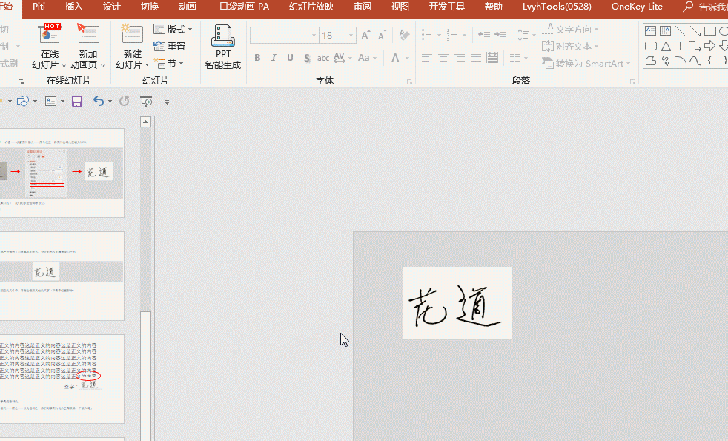Click the Undo icon
728x441 pixels.
click(x=99, y=101)
